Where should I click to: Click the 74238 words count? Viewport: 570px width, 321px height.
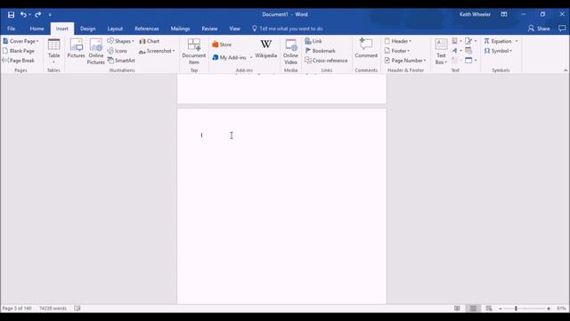[53, 309]
